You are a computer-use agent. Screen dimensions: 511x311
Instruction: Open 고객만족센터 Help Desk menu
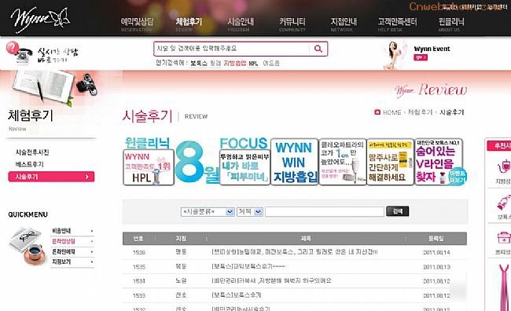click(397, 24)
